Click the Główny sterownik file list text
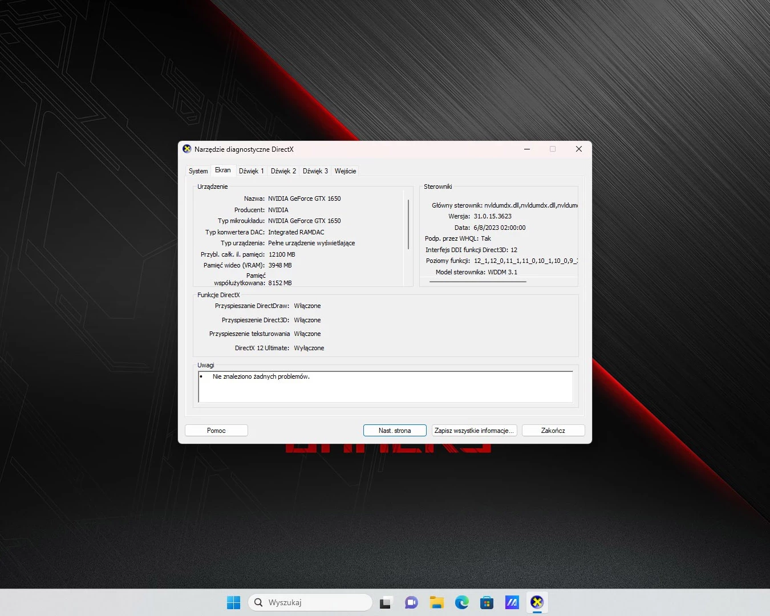This screenshot has height=616, width=770. tap(531, 205)
